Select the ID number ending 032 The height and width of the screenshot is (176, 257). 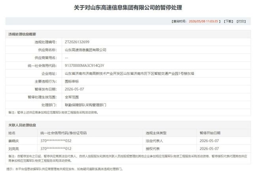click(x=56, y=141)
